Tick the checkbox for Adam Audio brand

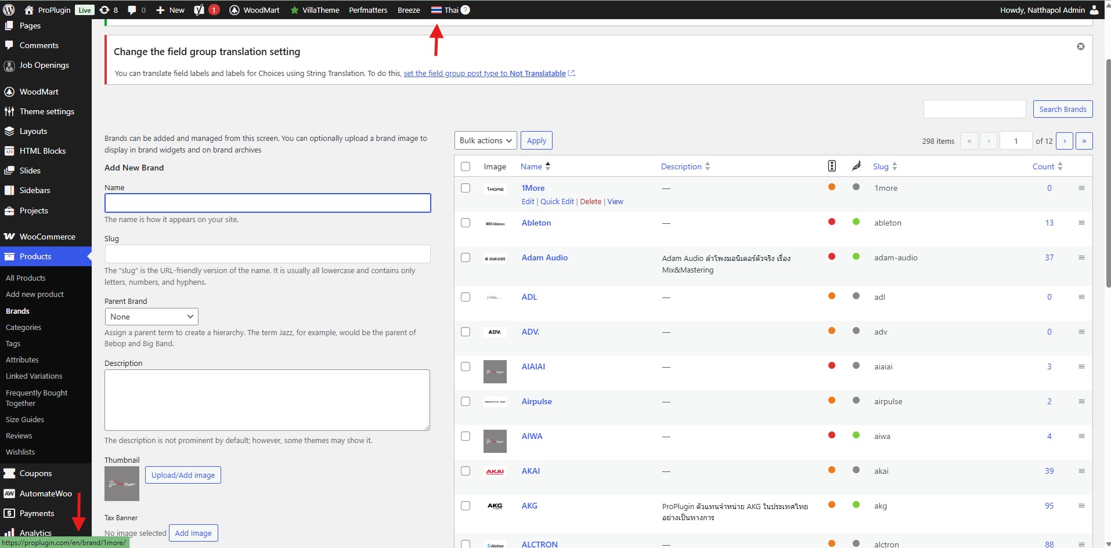point(466,257)
